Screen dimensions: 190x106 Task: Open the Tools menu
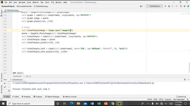coord(47,2)
